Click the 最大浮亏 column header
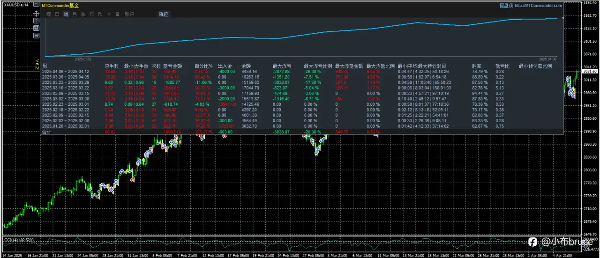The height and width of the screenshot is (258, 600). [282, 66]
